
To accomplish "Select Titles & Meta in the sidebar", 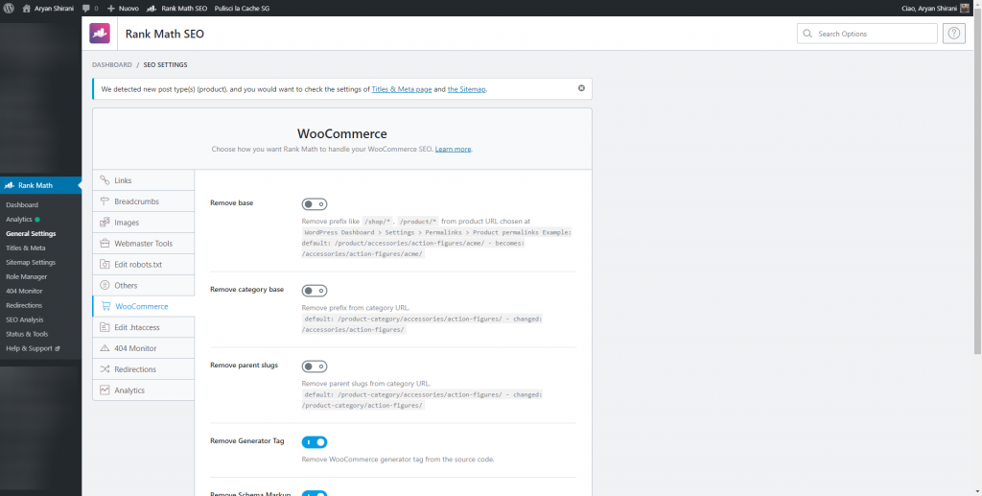I will click(26, 248).
